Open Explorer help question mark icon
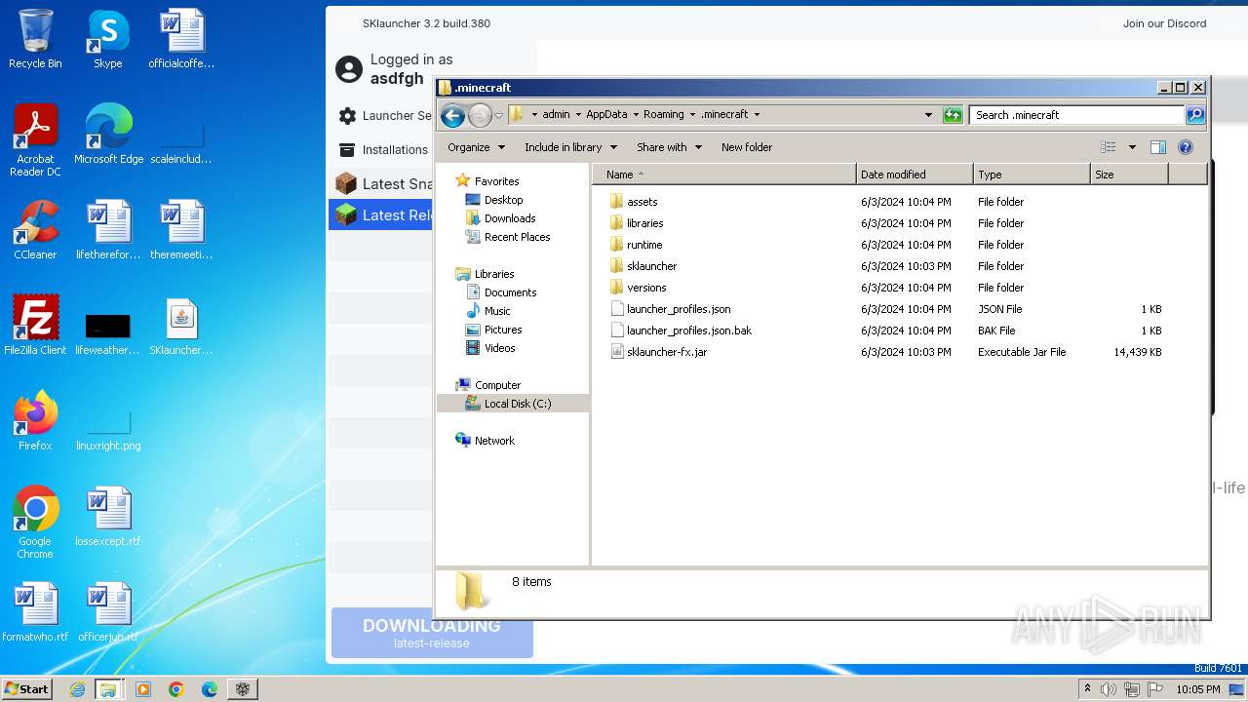This screenshot has width=1248, height=702. [1186, 147]
